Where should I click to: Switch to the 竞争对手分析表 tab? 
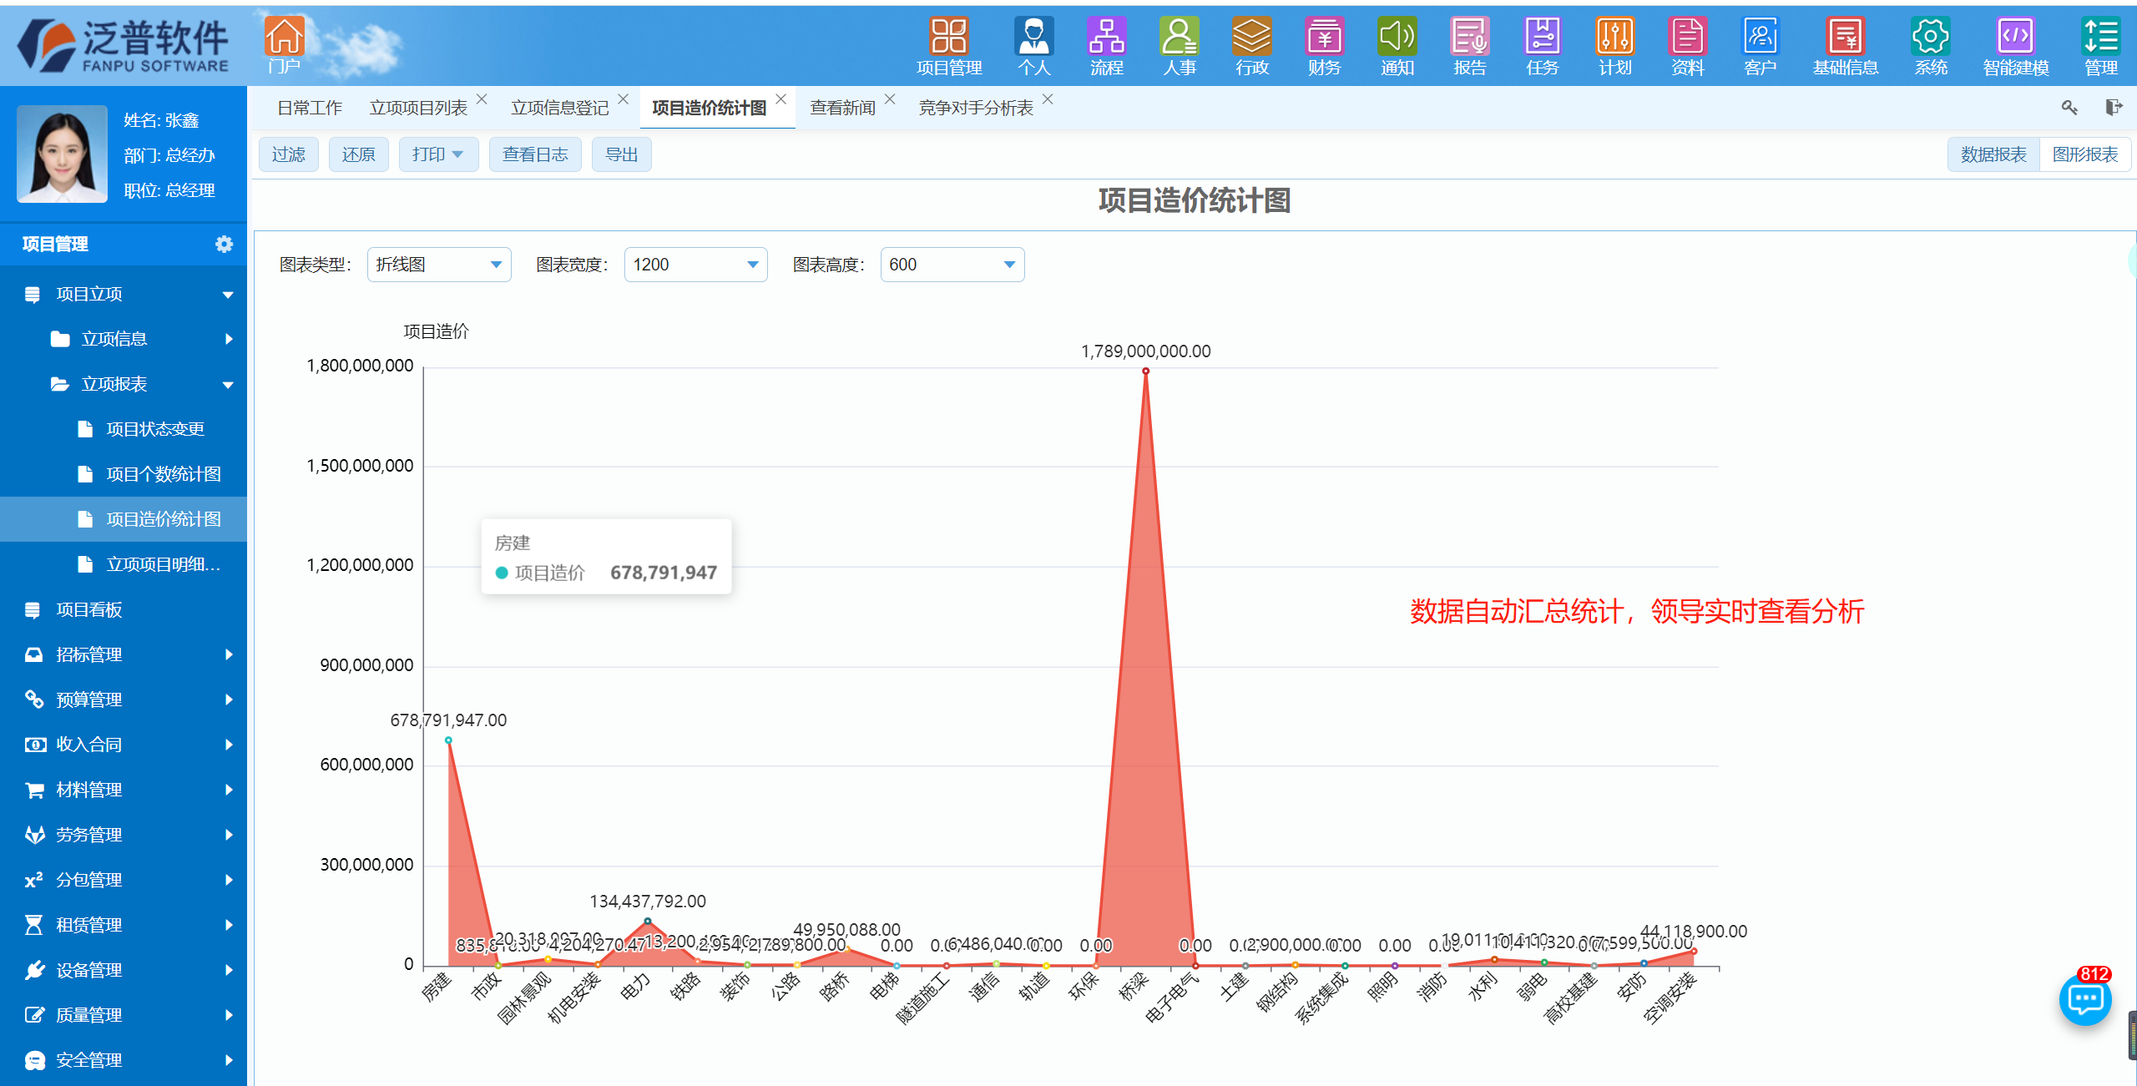pyautogui.click(x=975, y=108)
